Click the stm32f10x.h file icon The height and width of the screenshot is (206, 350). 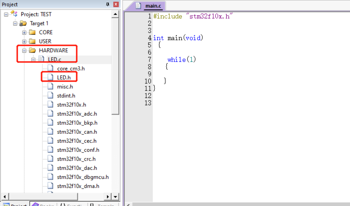pyautogui.click(x=50, y=104)
